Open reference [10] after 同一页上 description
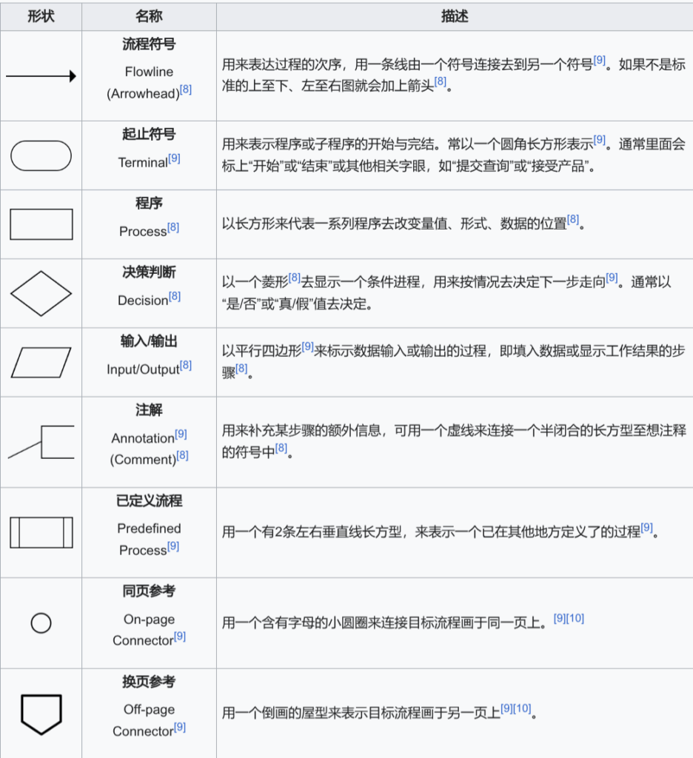This screenshot has height=758, width=693. point(575,618)
